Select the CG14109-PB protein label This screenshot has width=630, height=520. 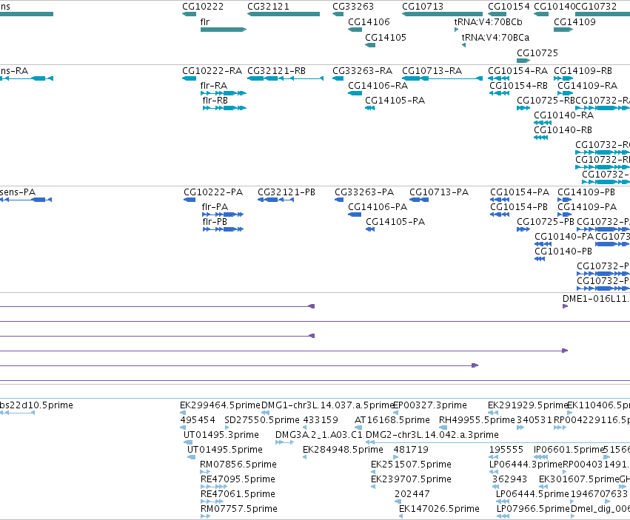click(586, 192)
